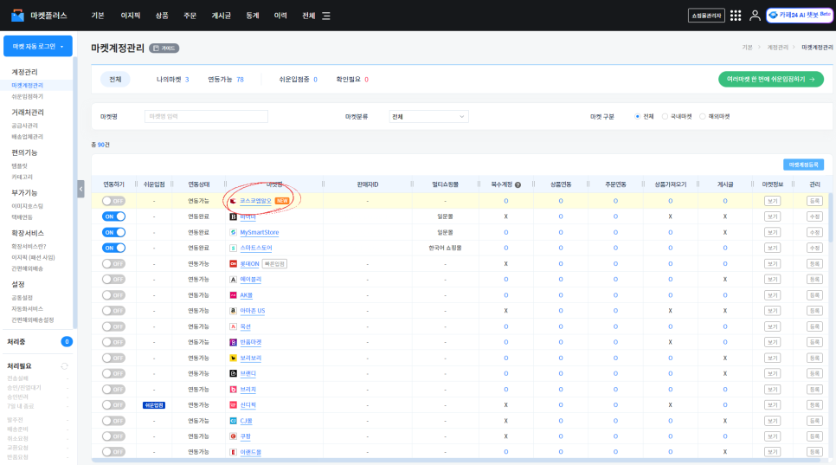Open the 통계 top menu
The width and height of the screenshot is (836, 465).
(x=253, y=16)
